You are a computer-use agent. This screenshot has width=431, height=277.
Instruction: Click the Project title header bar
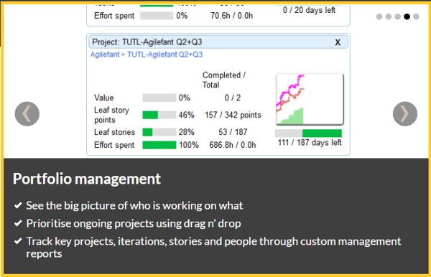[x=218, y=42]
